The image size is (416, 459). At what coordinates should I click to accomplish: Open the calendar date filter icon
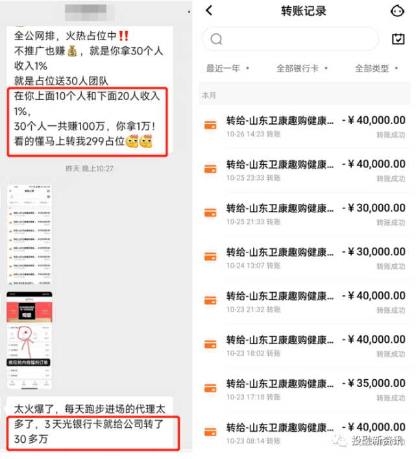pos(398,39)
